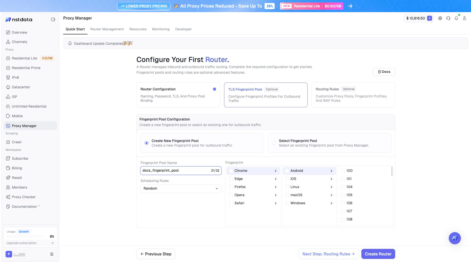Open the sidebar hamburger menu at bottom

coord(52,254)
